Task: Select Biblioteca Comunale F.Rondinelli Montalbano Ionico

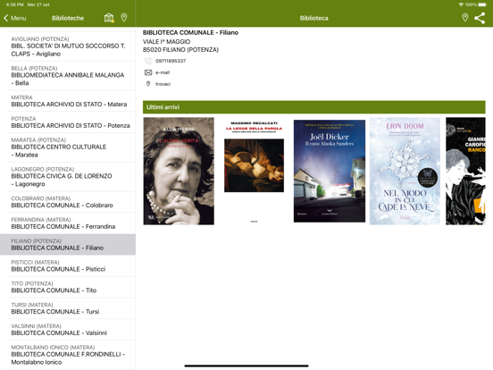Action: [x=68, y=355]
